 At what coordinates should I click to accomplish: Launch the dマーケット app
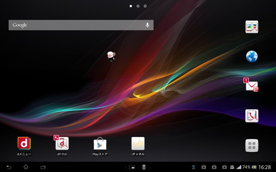click(x=62, y=143)
